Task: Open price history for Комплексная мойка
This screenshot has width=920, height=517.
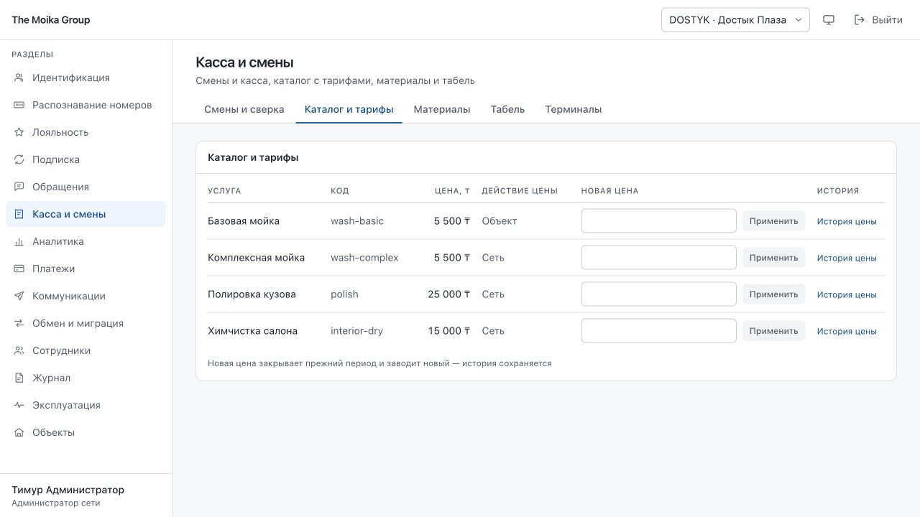Action: point(847,258)
